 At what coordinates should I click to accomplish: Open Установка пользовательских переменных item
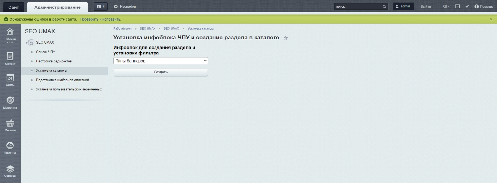coord(69,89)
